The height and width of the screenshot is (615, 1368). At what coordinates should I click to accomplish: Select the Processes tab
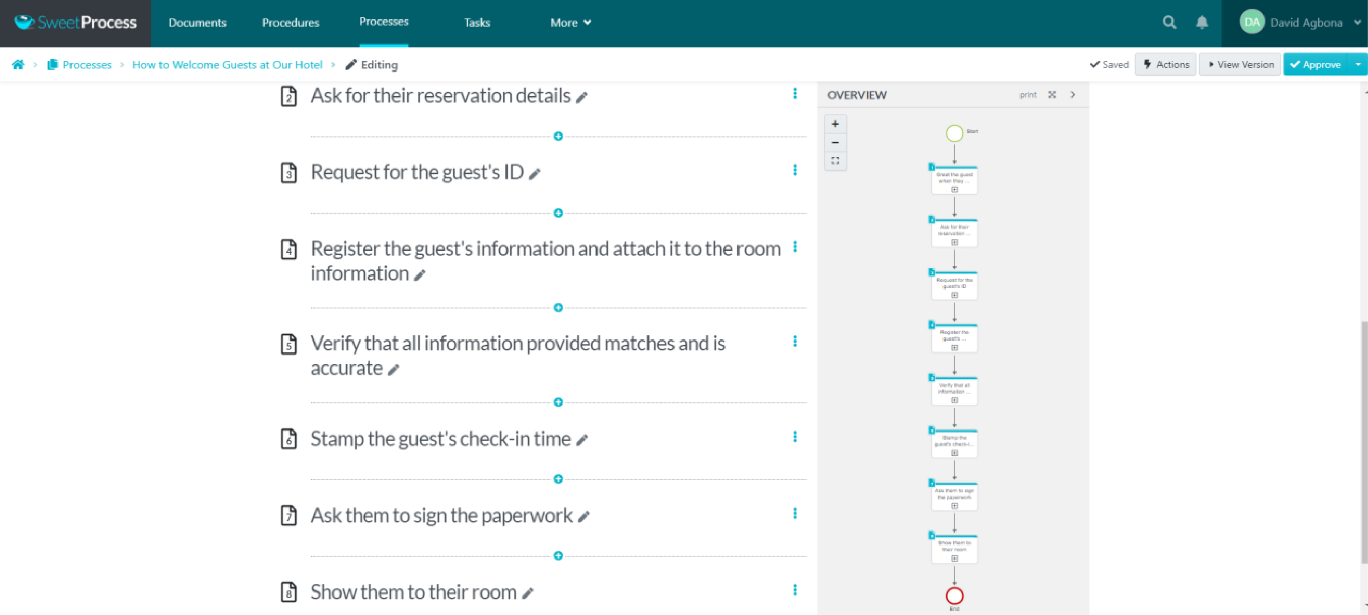coord(384,22)
